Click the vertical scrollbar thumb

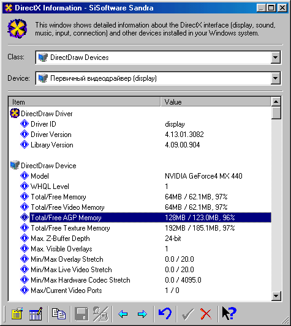tap(276, 113)
